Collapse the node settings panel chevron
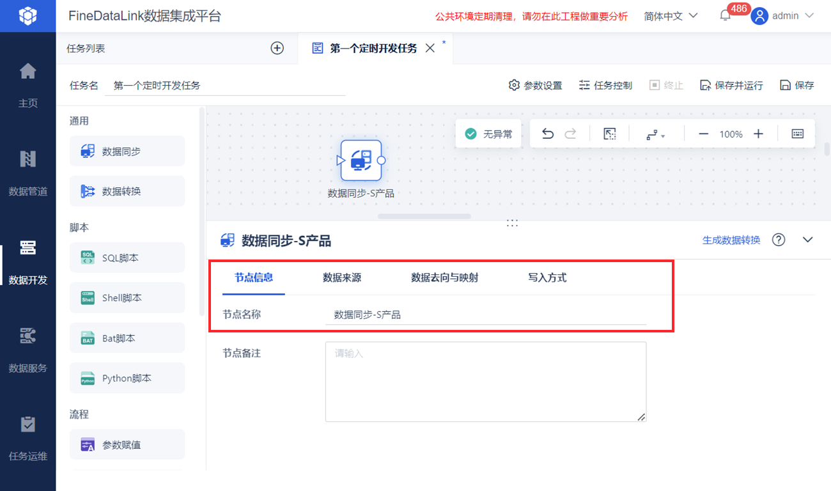The width and height of the screenshot is (831, 491). pyautogui.click(x=807, y=240)
